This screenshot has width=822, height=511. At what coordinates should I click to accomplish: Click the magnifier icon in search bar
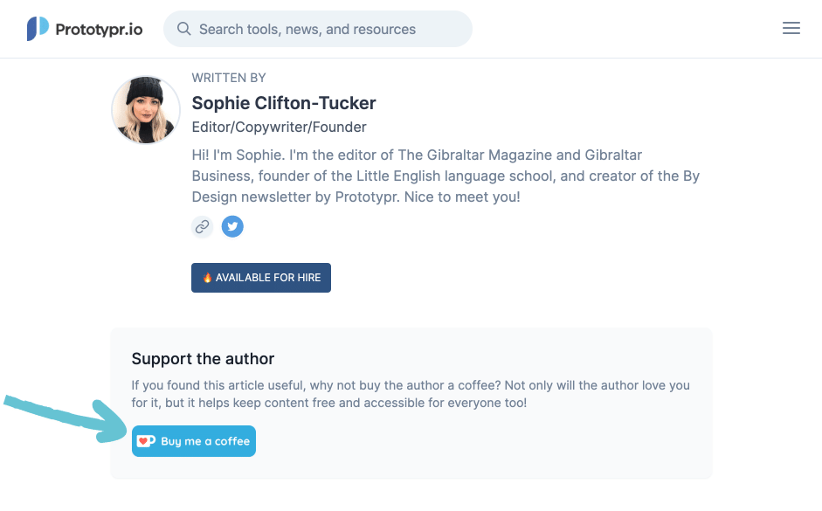[184, 29]
